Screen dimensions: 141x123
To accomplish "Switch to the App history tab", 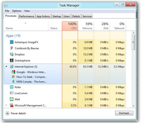I will point(43,16).
